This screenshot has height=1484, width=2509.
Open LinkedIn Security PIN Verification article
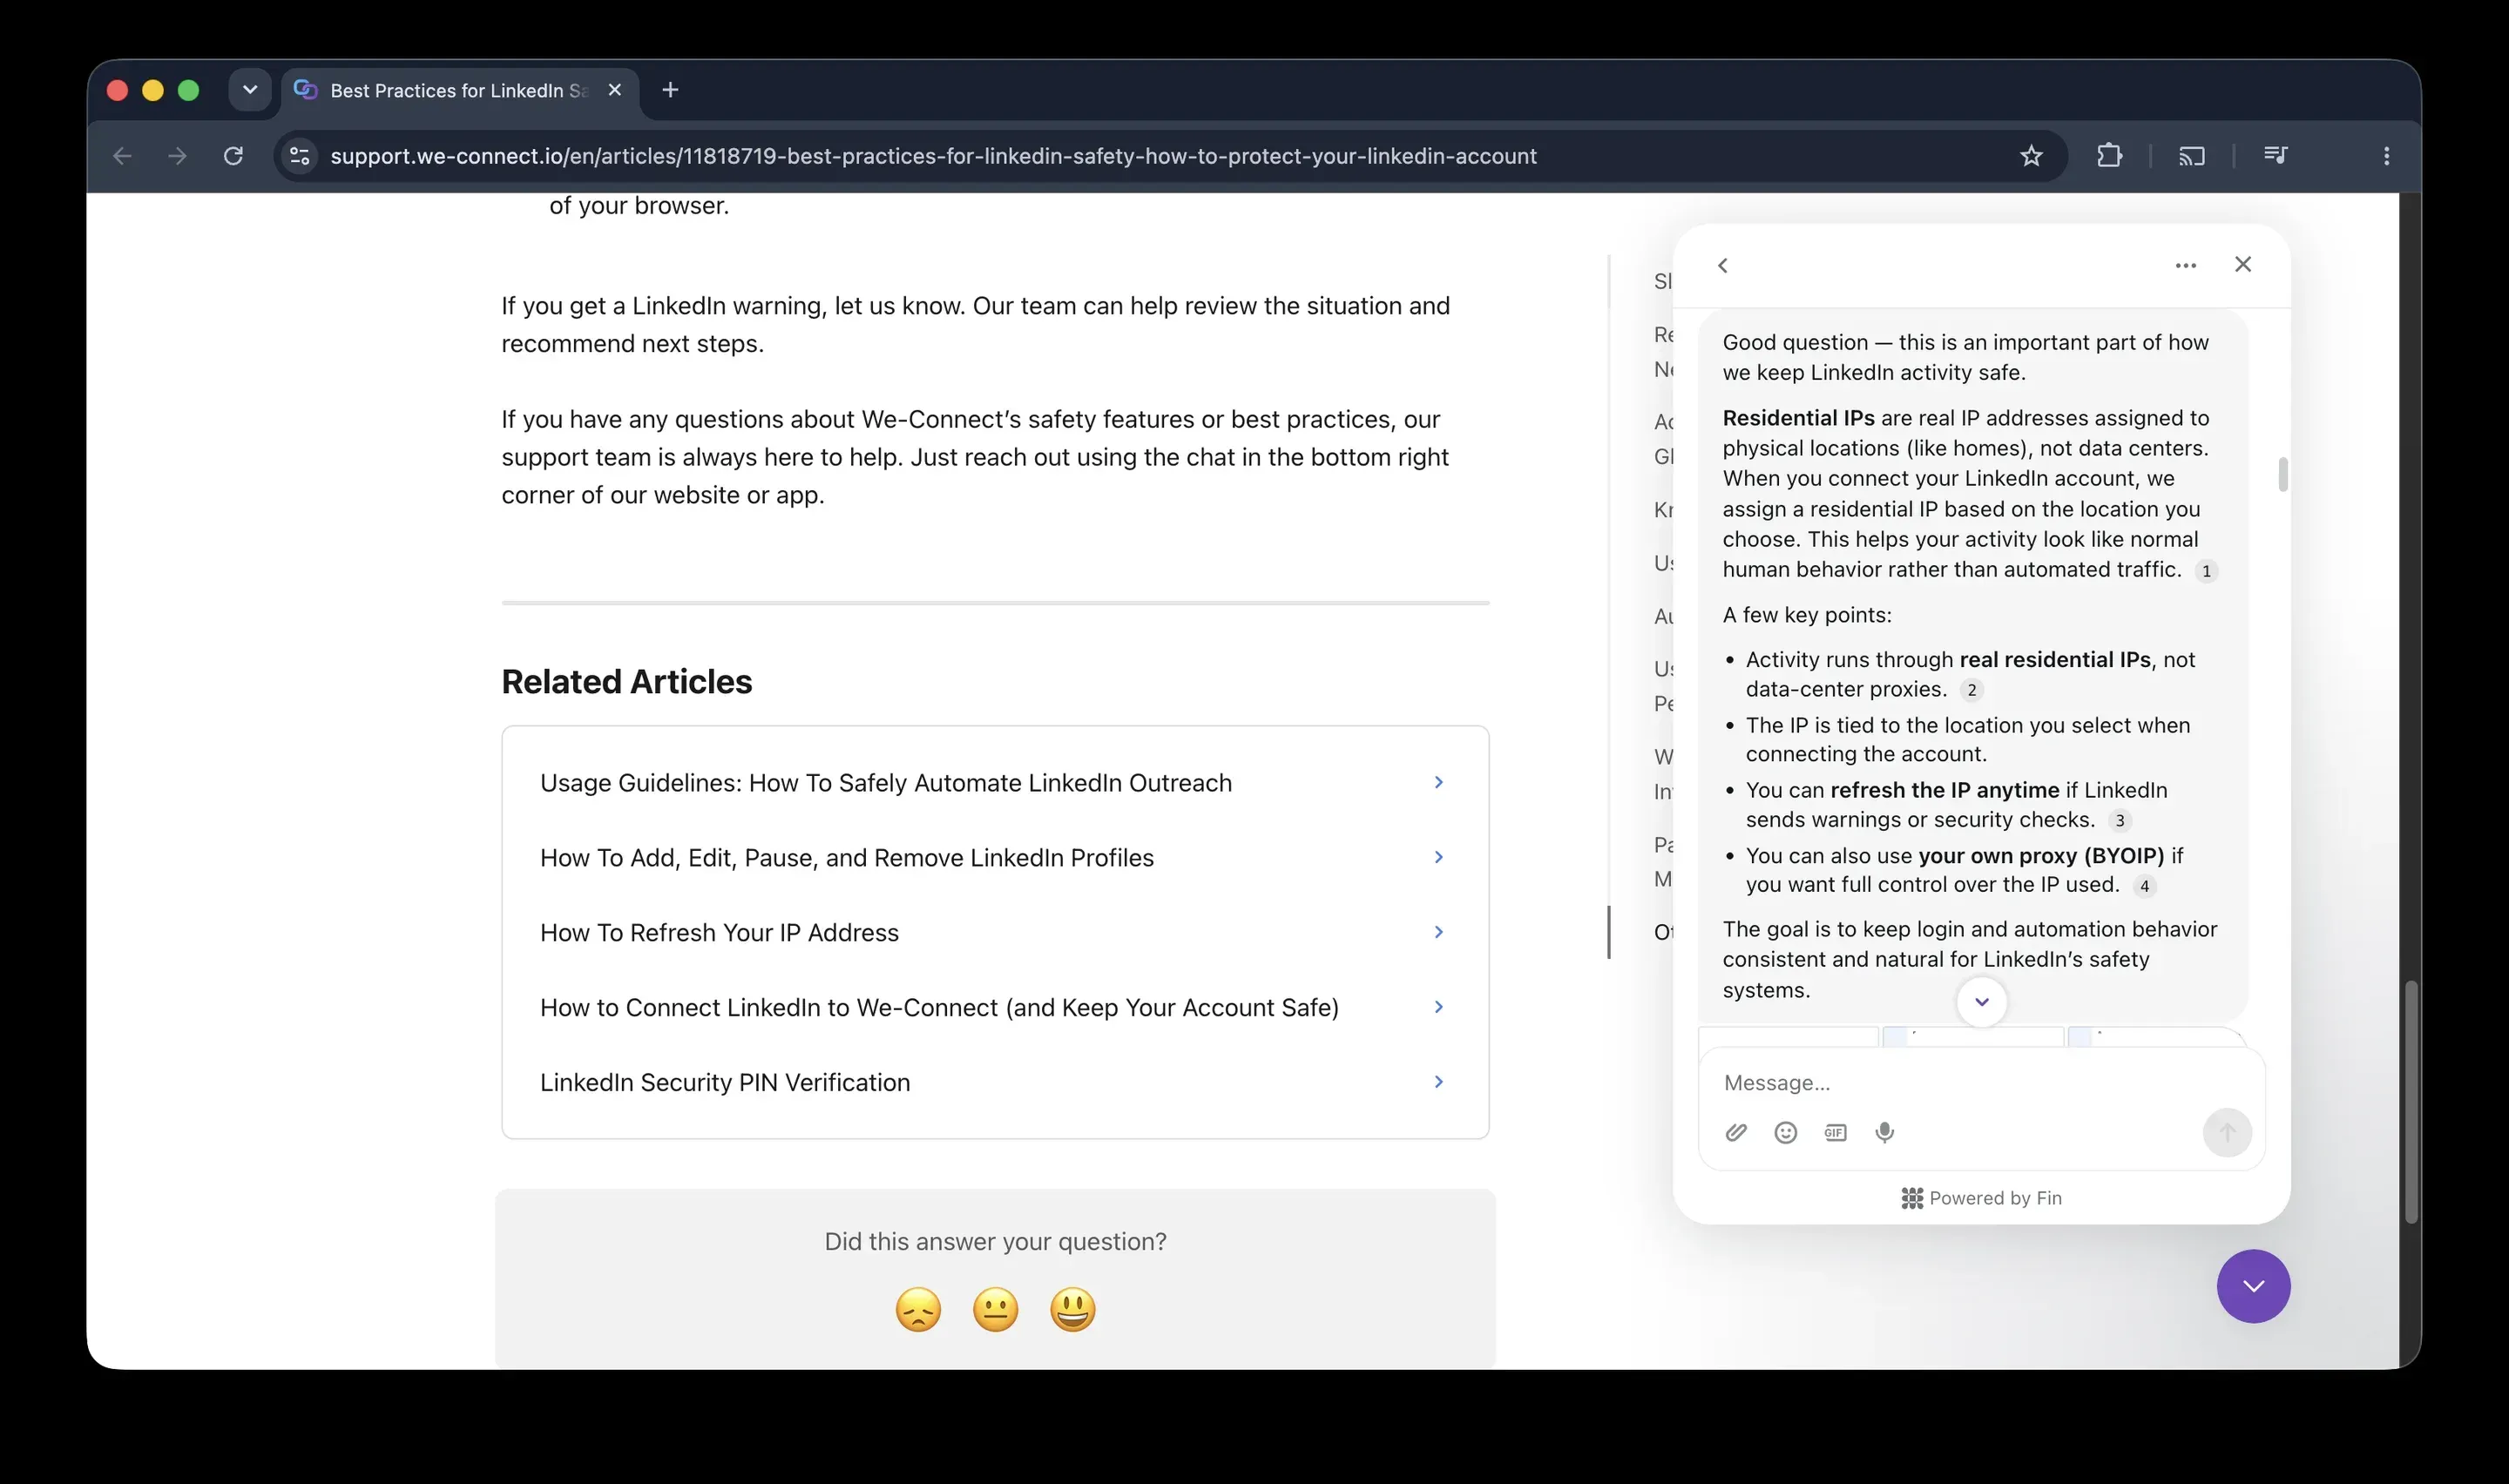994,1083
